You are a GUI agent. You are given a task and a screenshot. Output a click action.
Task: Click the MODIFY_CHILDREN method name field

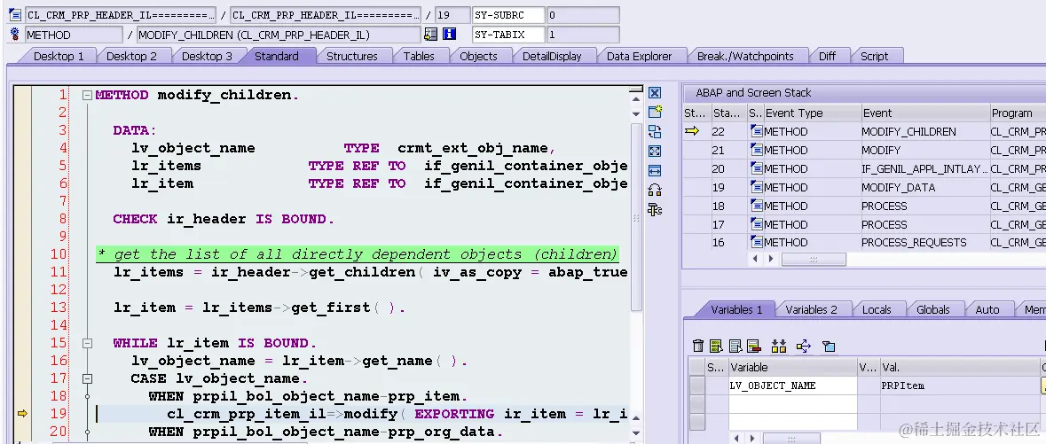pyautogui.click(x=279, y=34)
